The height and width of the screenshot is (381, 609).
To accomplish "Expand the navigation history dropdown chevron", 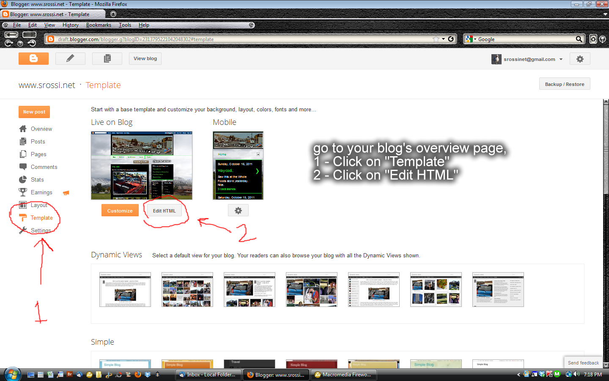I will click(20, 44).
